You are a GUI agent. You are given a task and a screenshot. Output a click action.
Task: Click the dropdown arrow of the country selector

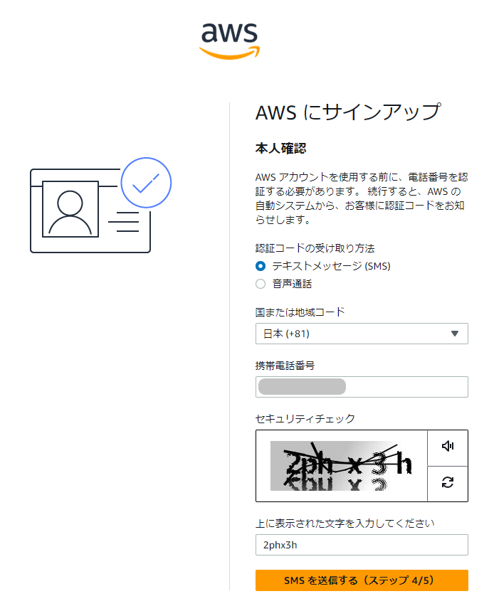455,334
